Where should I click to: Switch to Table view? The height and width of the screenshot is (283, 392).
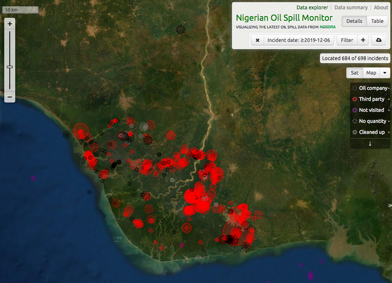tap(377, 21)
